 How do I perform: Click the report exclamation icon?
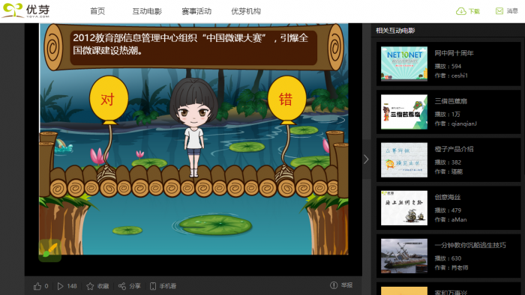coord(334,285)
